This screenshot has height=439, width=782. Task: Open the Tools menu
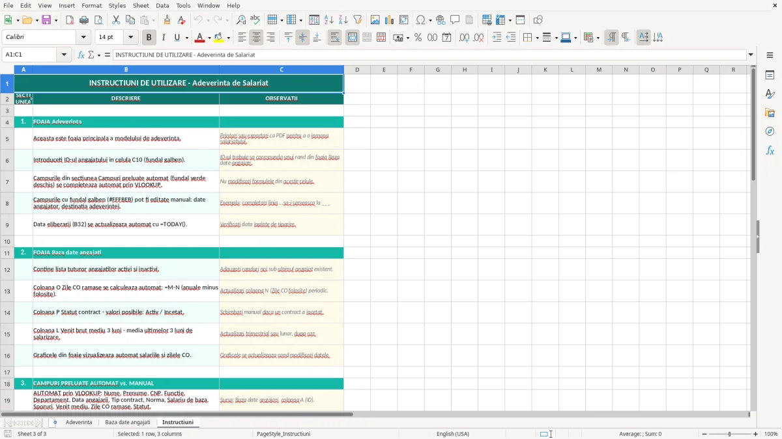pos(183,5)
